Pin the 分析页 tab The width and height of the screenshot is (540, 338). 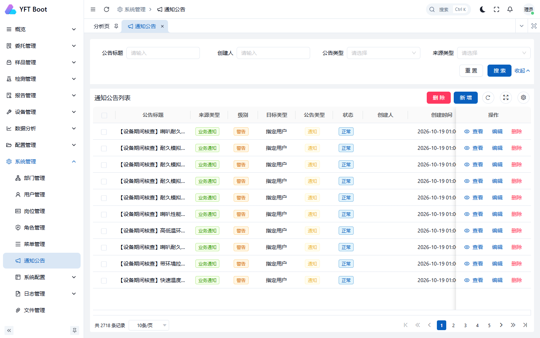click(116, 26)
